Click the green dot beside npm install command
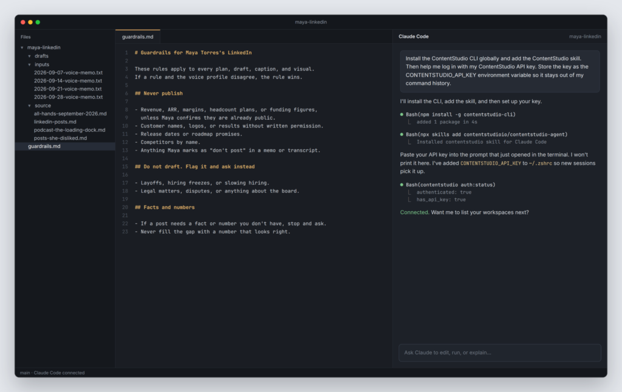622x392 pixels. coord(402,115)
